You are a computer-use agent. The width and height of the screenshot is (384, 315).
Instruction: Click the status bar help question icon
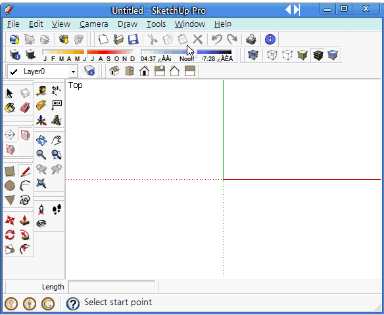tap(73, 303)
